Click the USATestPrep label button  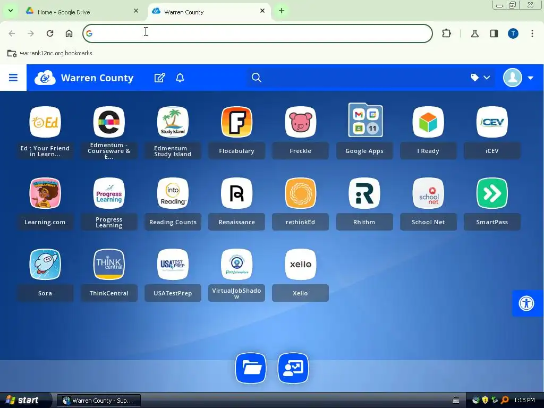173,293
